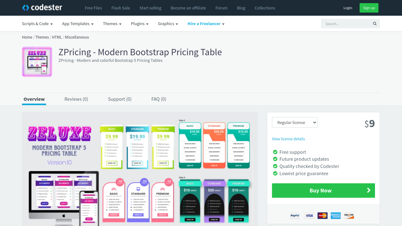
Task: Expand the App Templates menu
Action: (x=78, y=24)
